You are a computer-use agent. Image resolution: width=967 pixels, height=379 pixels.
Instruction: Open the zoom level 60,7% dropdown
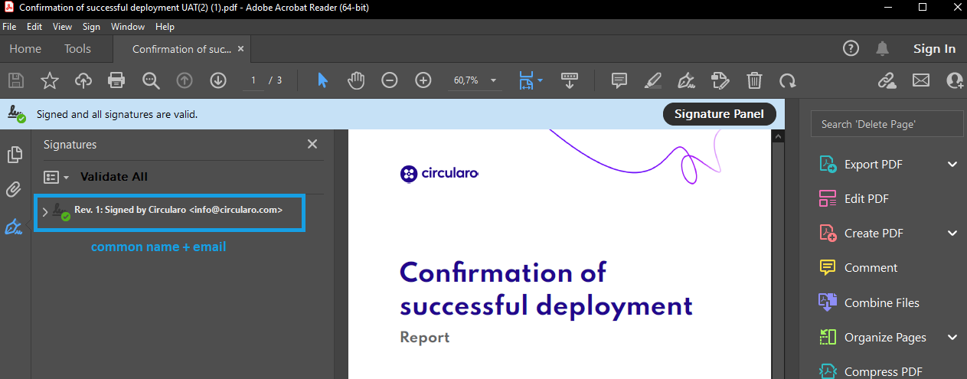(x=493, y=80)
